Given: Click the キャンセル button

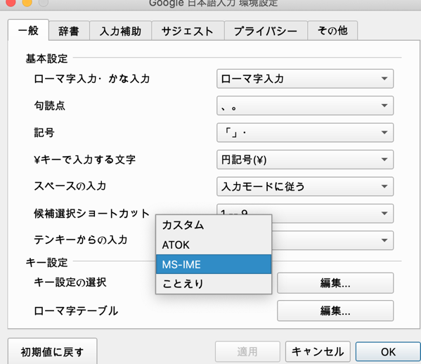Looking at the screenshot, I should pos(318,351).
